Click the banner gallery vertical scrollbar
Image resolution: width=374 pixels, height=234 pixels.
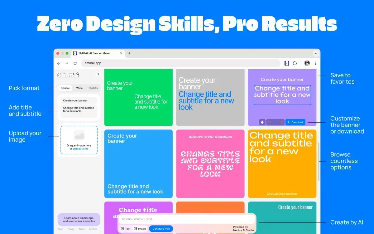(319, 162)
